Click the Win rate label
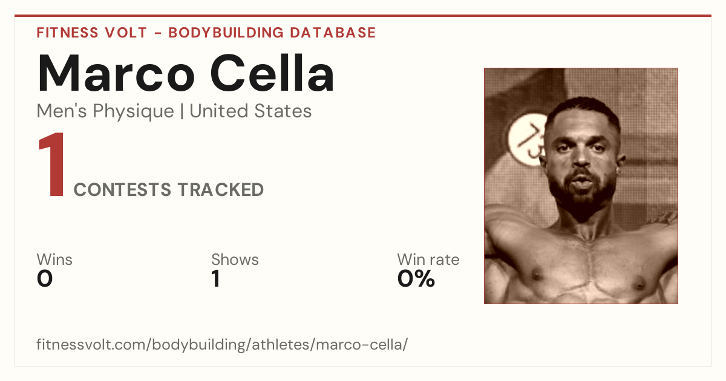Viewport: 726px width, 381px height. click(x=428, y=260)
